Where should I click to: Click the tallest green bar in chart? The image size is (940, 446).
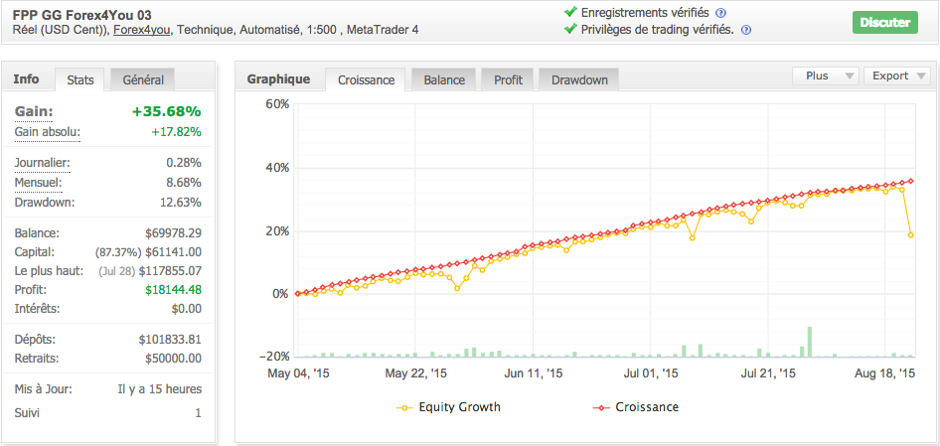tap(810, 341)
